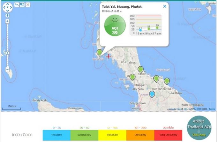This screenshot has height=142, width=217.
Task: Open street view pegman icon
Action: [x=7, y=16]
